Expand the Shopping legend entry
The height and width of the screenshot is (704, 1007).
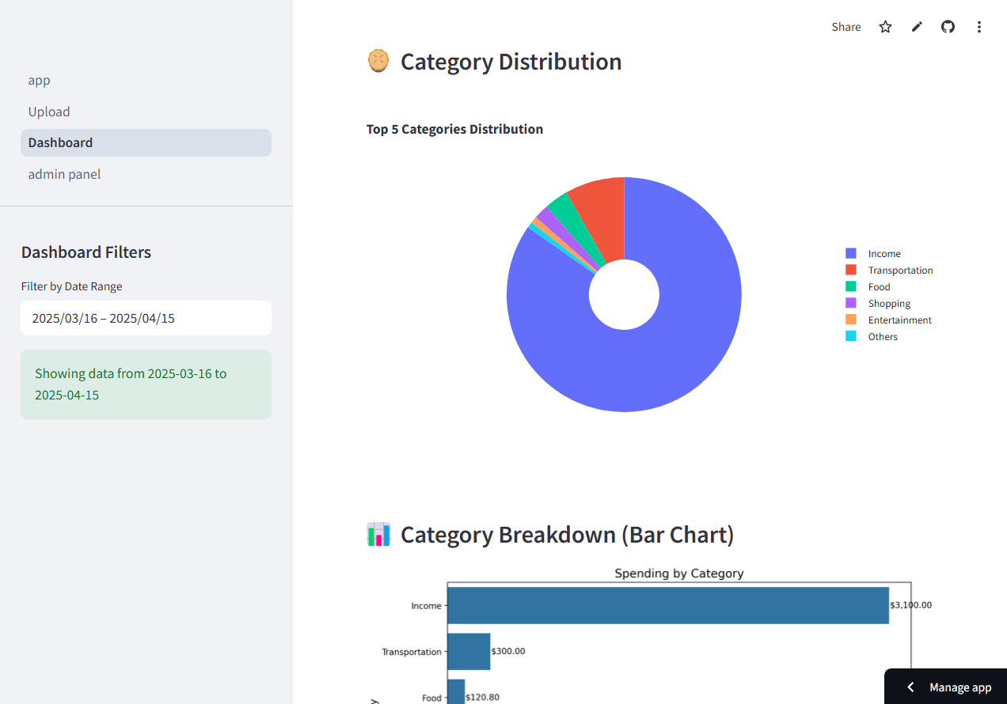(x=889, y=303)
